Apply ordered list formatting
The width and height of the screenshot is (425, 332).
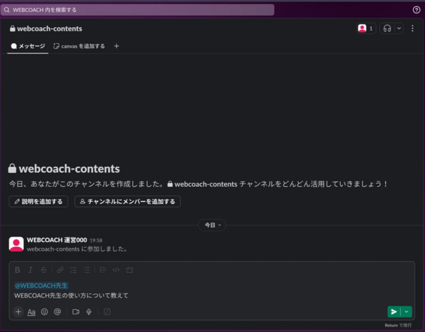(73, 270)
